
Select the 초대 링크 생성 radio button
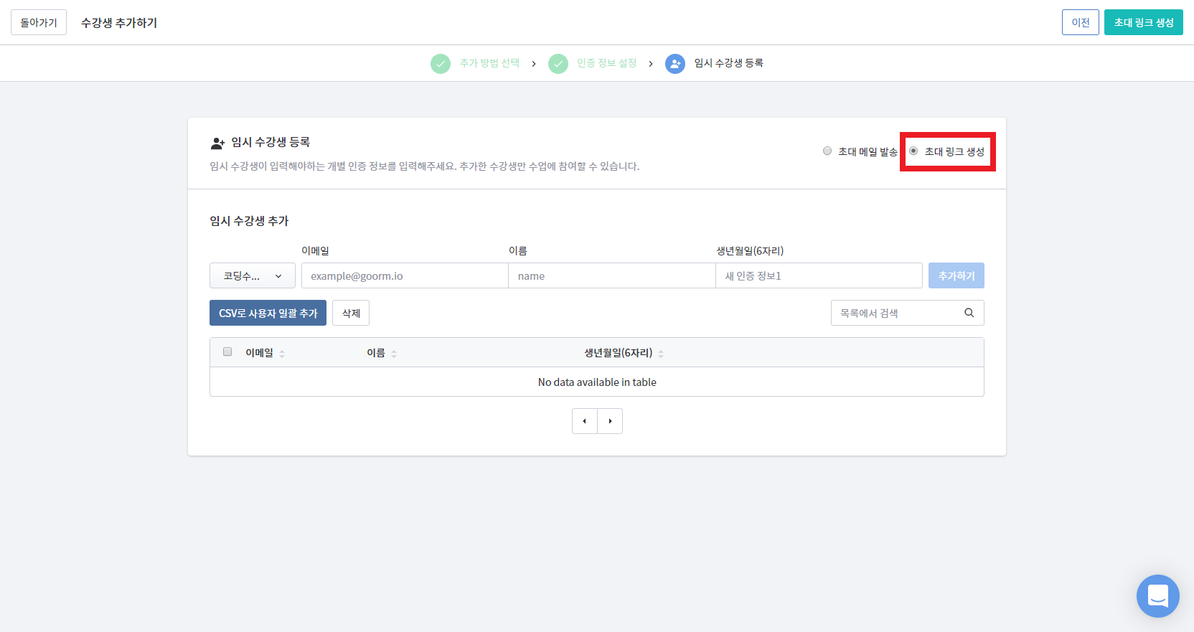click(x=913, y=151)
